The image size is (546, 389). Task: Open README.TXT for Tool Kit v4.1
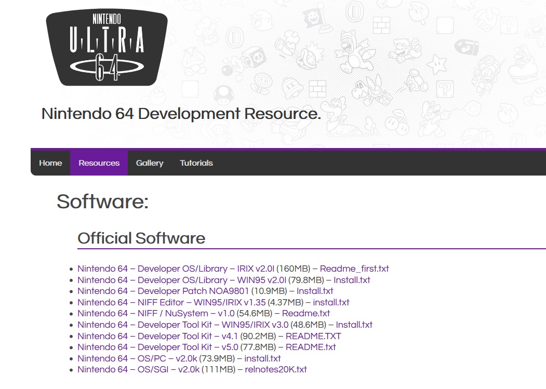(313, 336)
